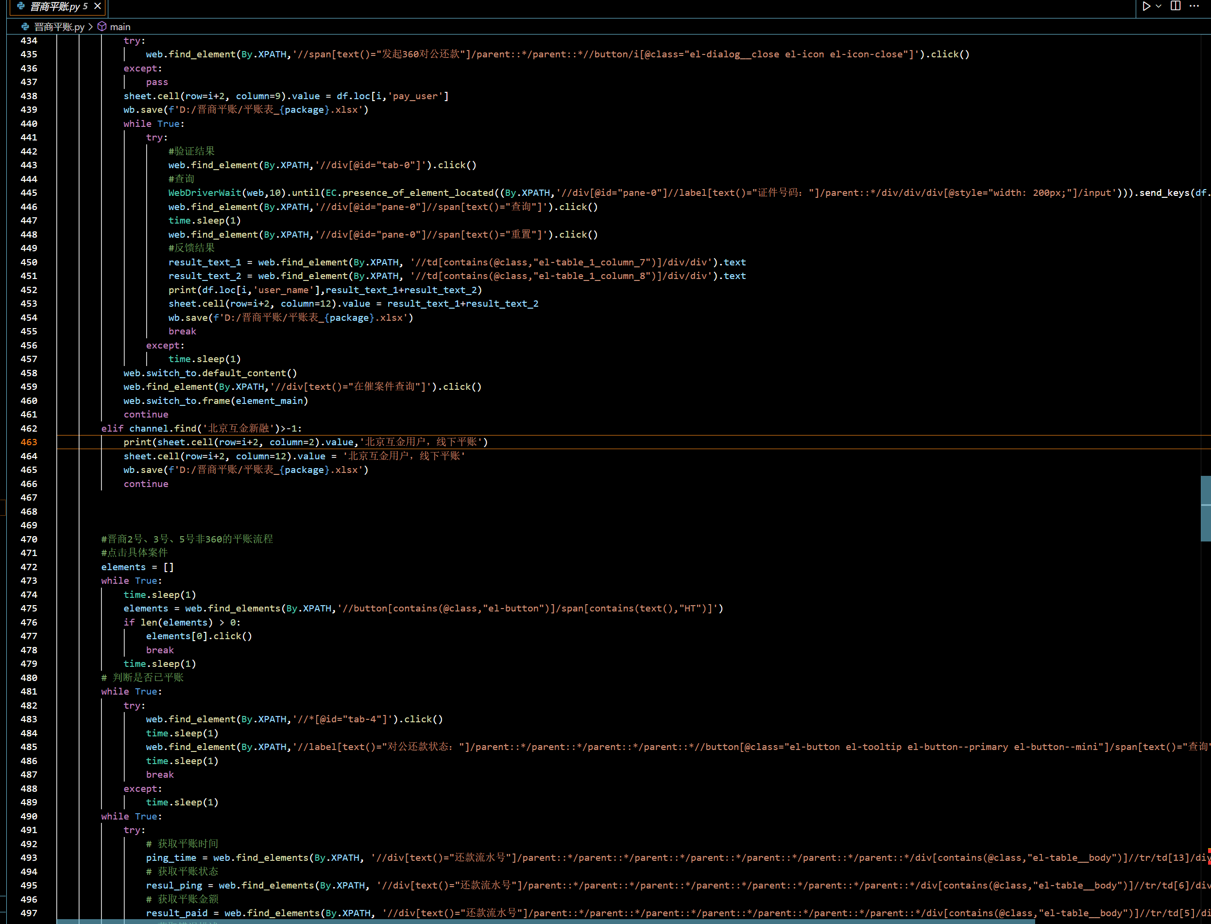Image resolution: width=1211 pixels, height=924 pixels.
Task: Place cursor on the #查询 comment
Action: click(x=181, y=179)
